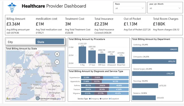
Task: Click the Neurology department bar
Action: coord(145,86)
